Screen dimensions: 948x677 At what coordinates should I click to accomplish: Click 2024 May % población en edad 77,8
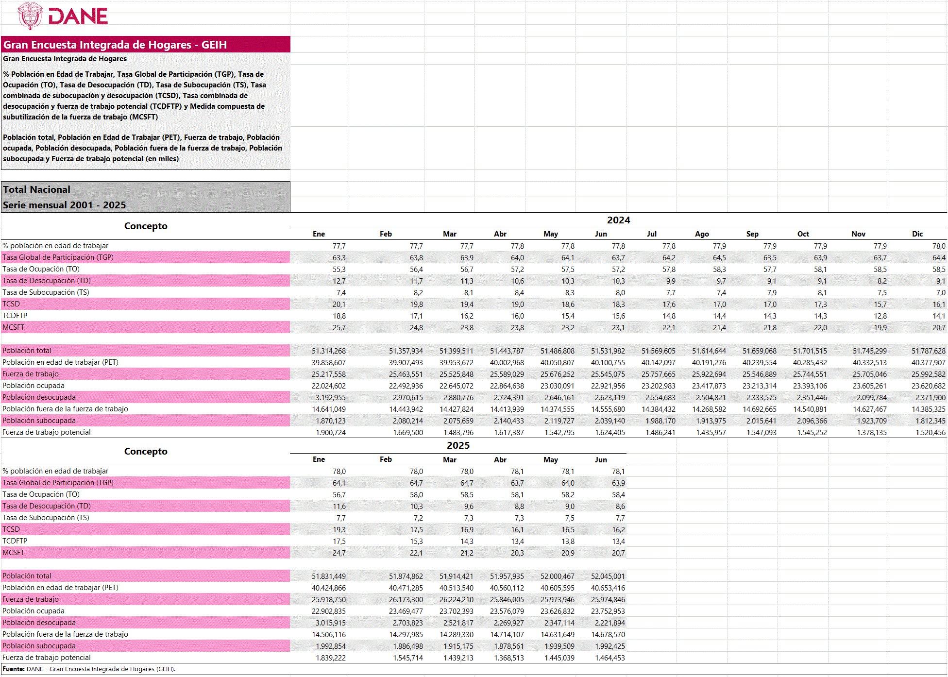[x=568, y=246]
